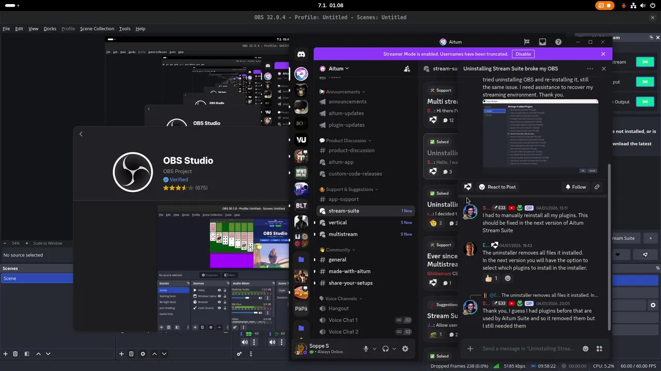Collapse the Announcements category

343,92
